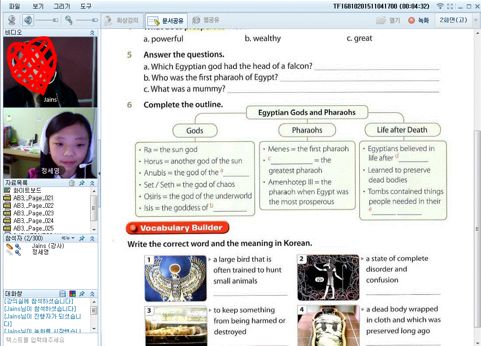481x346 pixels.
Task: Open the 그리기 menu
Action: (x=61, y=6)
